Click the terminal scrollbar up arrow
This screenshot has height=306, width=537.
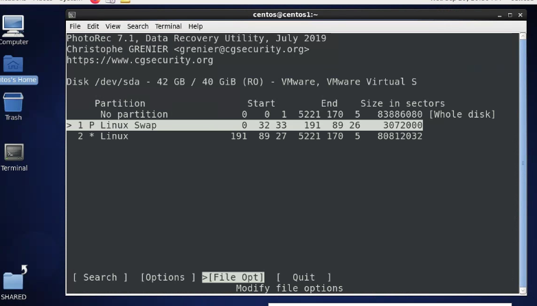523,36
